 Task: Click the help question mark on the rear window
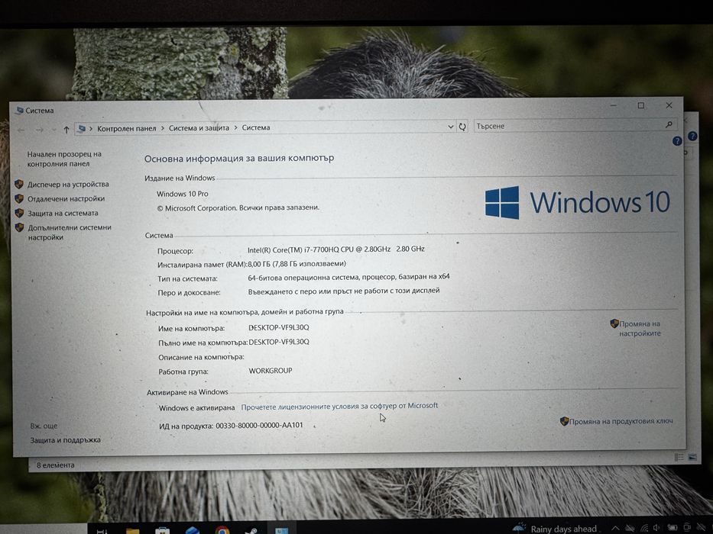tap(692, 137)
